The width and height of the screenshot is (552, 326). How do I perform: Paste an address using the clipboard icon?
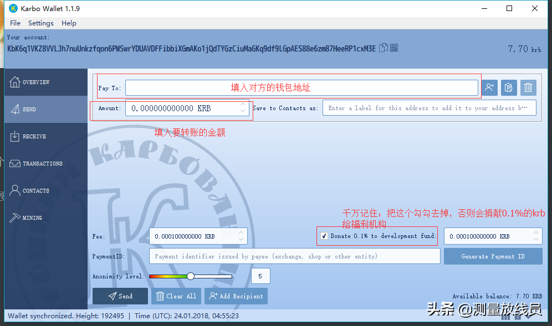click(508, 87)
